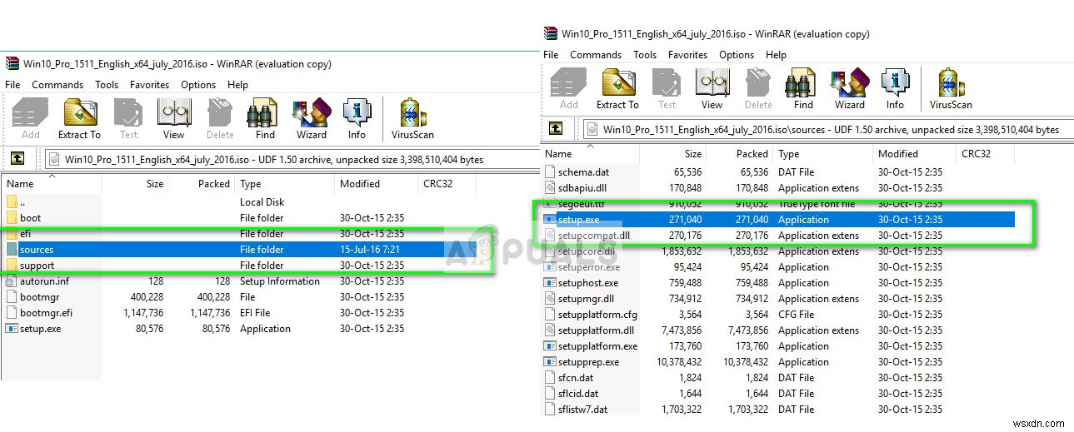Image resolution: width=1074 pixels, height=432 pixels.
Task: Open Wizard in right WinRAR window
Action: 850,88
